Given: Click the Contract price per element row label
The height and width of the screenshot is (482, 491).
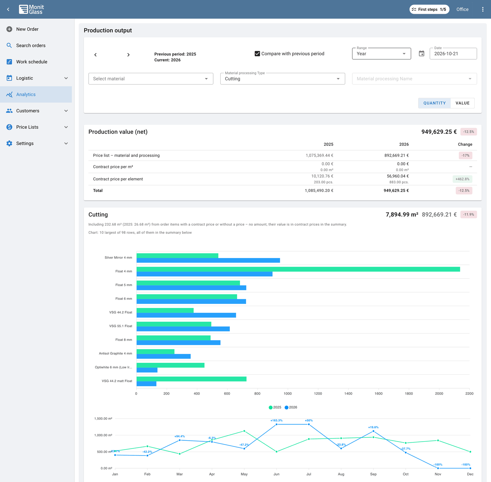Looking at the screenshot, I should click(118, 179).
